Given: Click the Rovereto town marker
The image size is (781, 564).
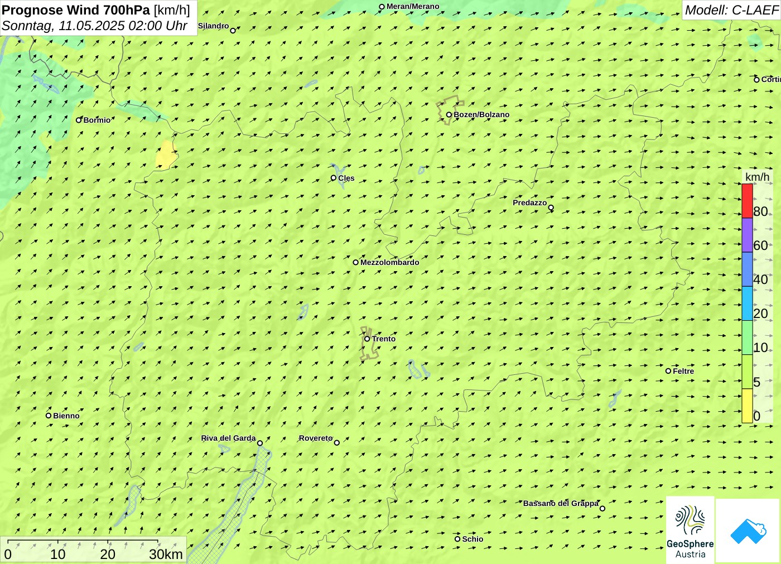Looking at the screenshot, I should [337, 443].
